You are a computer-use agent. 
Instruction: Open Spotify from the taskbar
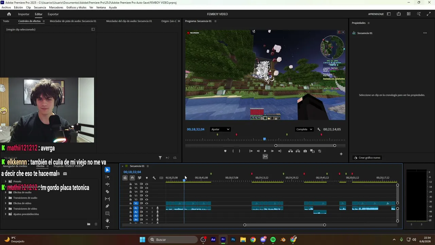point(273,240)
